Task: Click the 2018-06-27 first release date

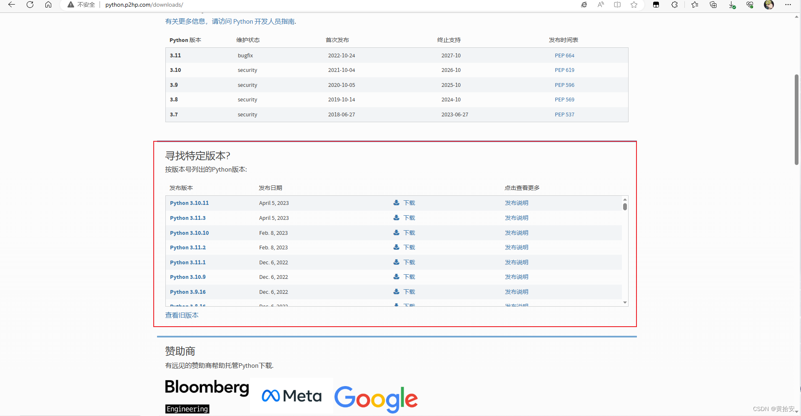Action: 342,114
